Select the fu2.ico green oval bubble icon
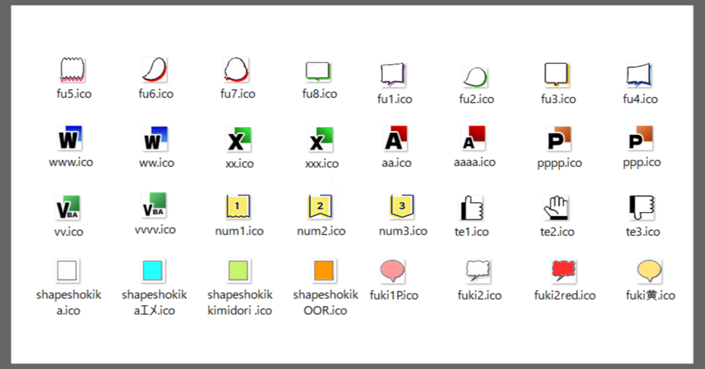The height and width of the screenshot is (369, 705). click(476, 77)
